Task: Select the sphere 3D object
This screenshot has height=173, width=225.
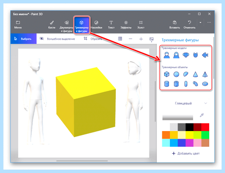Action: [176, 74]
